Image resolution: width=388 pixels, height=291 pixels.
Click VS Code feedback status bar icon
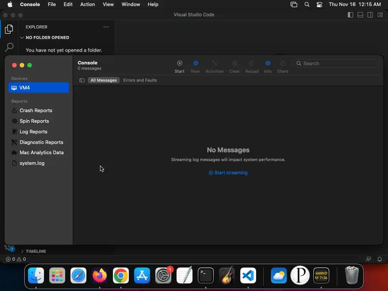coord(368,259)
